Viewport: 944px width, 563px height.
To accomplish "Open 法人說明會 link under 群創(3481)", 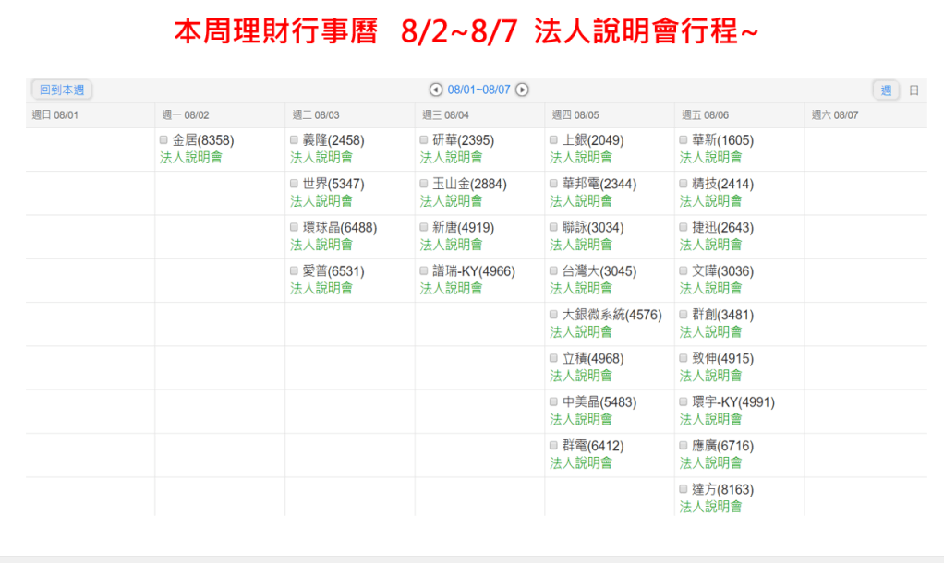I will coord(710,331).
